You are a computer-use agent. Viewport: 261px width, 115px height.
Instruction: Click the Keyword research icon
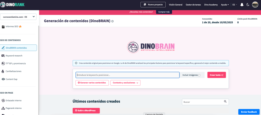[x=3, y=56]
